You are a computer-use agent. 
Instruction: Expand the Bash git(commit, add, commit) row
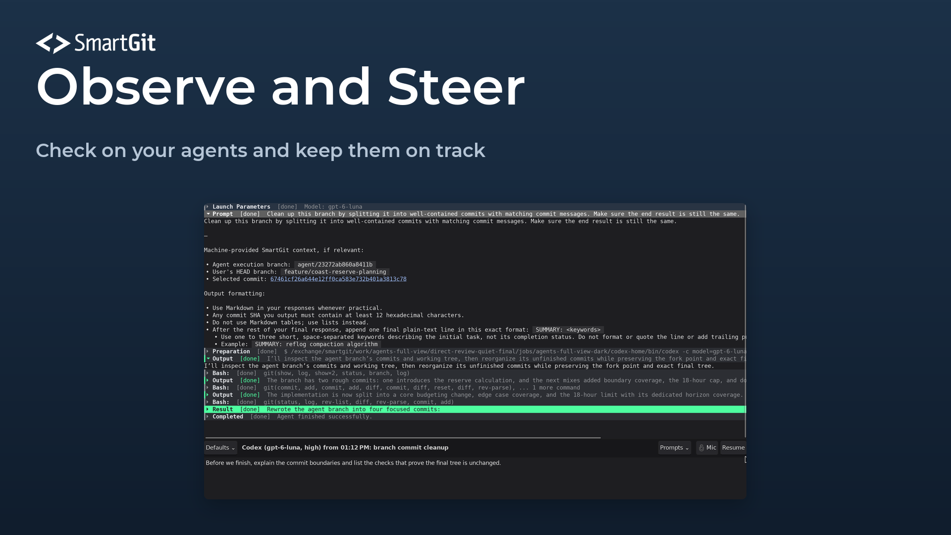coord(208,387)
